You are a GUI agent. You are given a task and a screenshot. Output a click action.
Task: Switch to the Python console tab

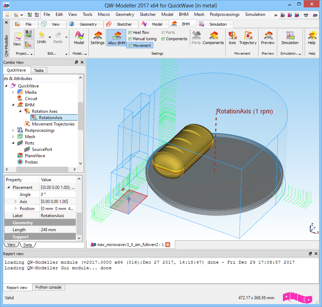click(x=48, y=287)
